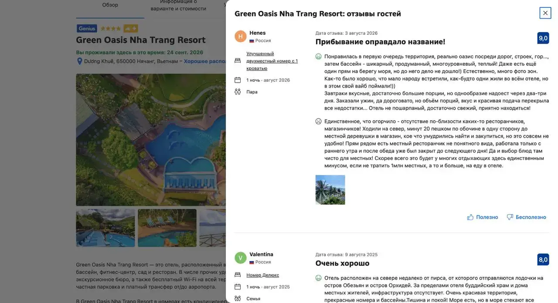
Task: Close the guest reviews panel
Action: click(x=545, y=13)
